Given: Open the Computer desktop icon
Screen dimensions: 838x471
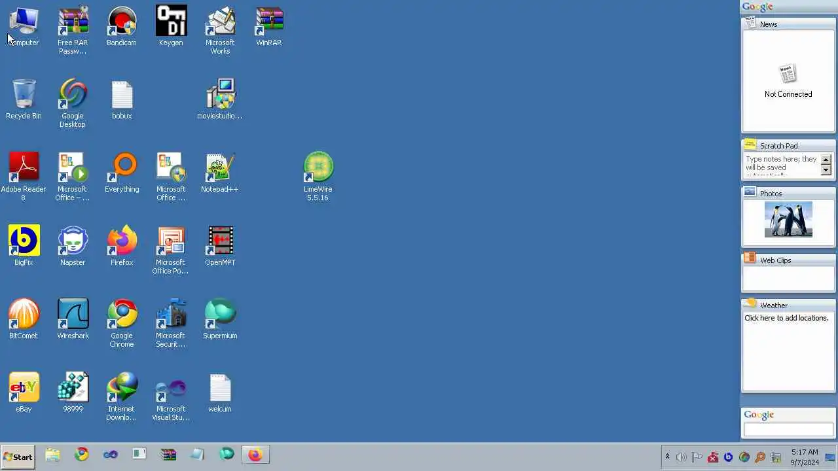Looking at the screenshot, I should point(24,26).
